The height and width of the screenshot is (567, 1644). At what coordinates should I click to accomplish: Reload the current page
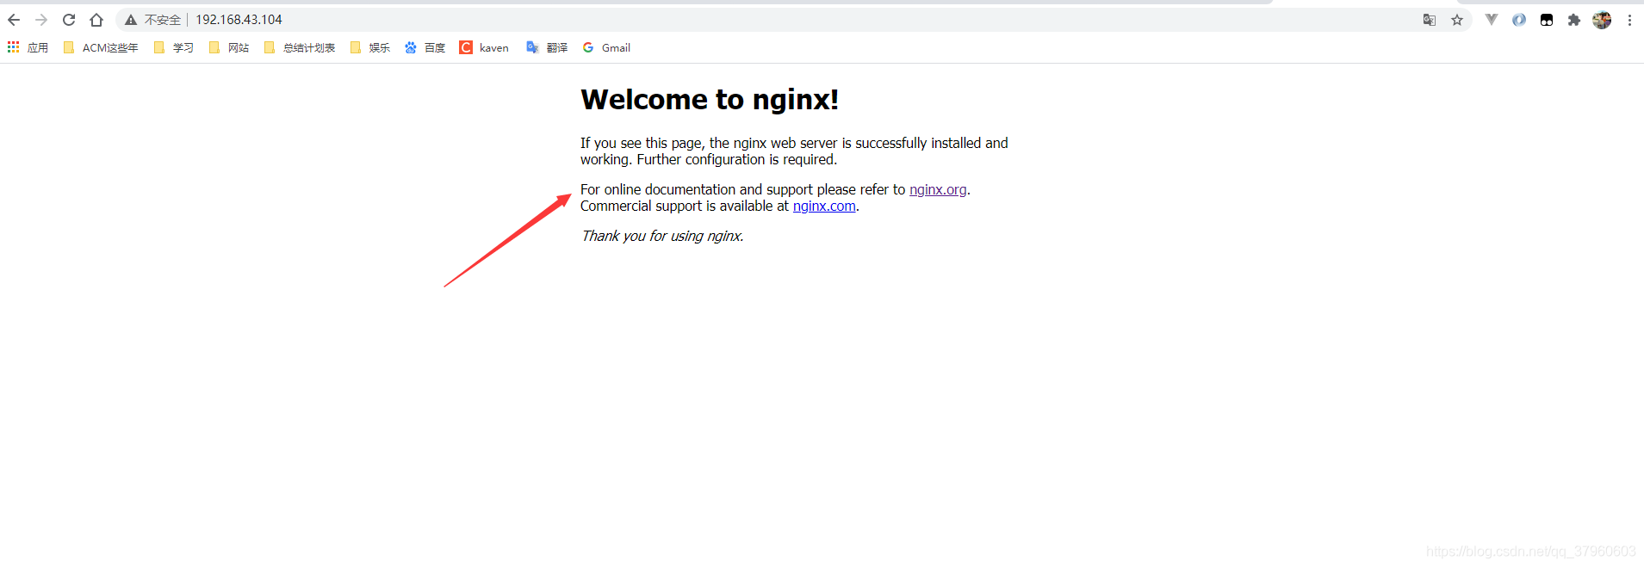69,20
